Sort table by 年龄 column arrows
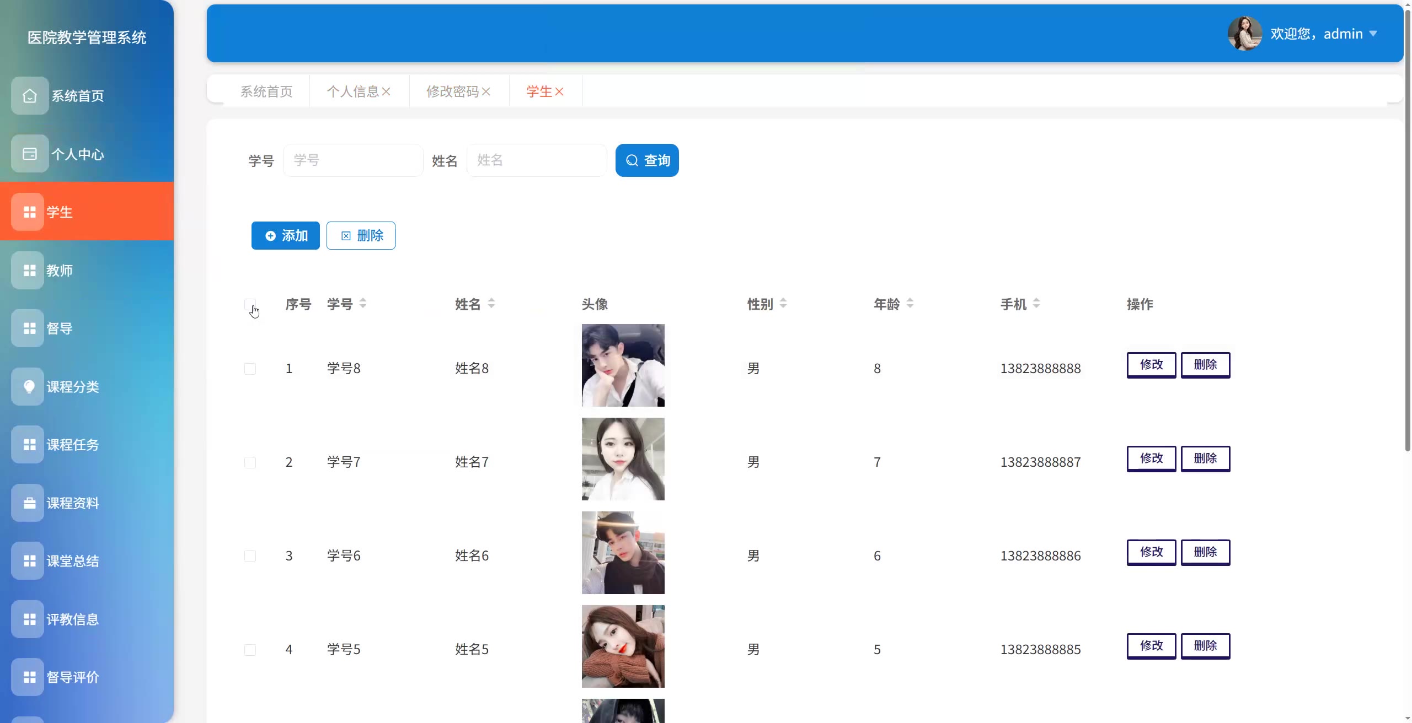The width and height of the screenshot is (1412, 723). (910, 304)
